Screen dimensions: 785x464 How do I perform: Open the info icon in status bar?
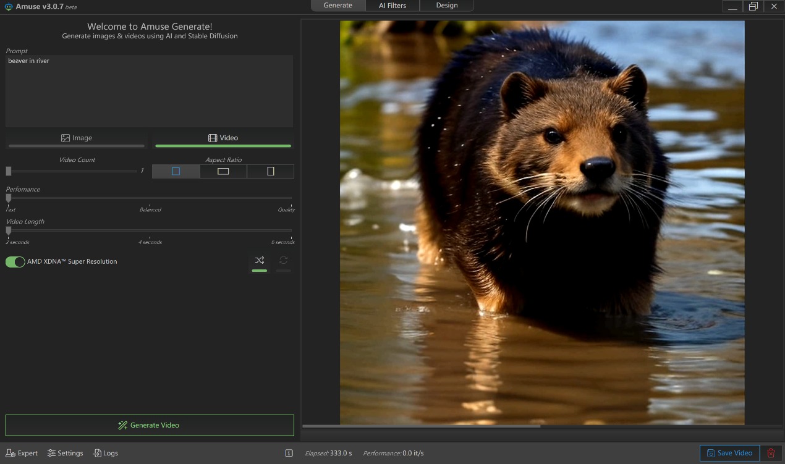289,453
